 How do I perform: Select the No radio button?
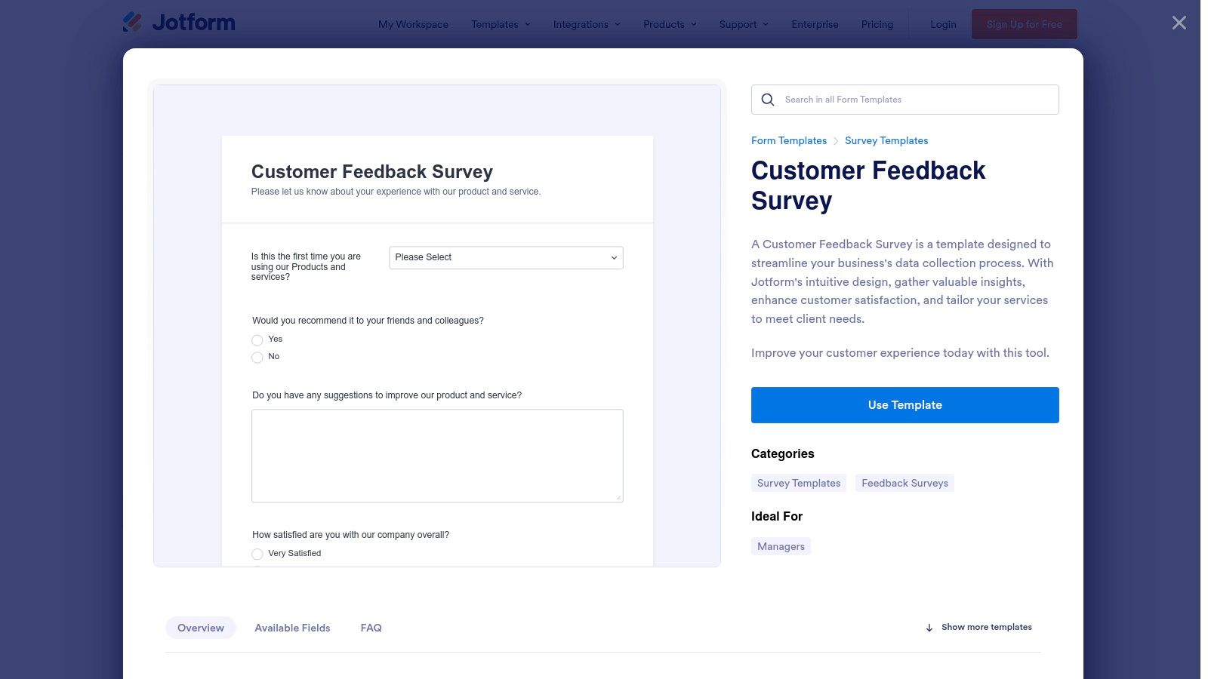(x=257, y=357)
